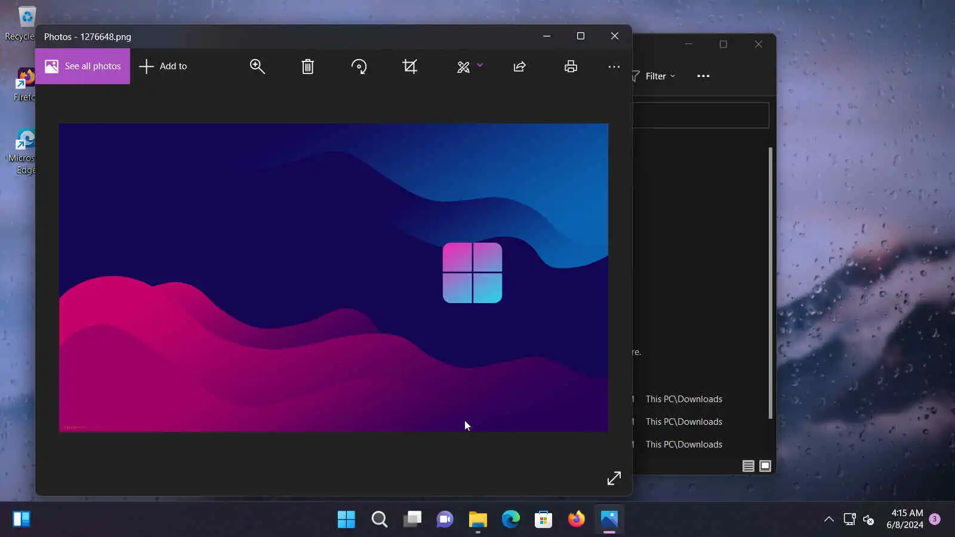Viewport: 955px width, 537px height.
Task: Open the Widgets panel on the taskbar
Action: pyautogui.click(x=21, y=519)
